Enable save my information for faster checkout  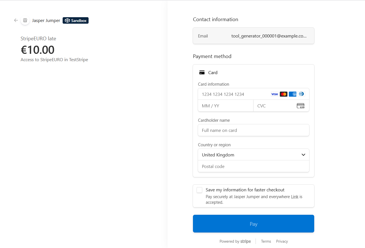tap(199, 190)
